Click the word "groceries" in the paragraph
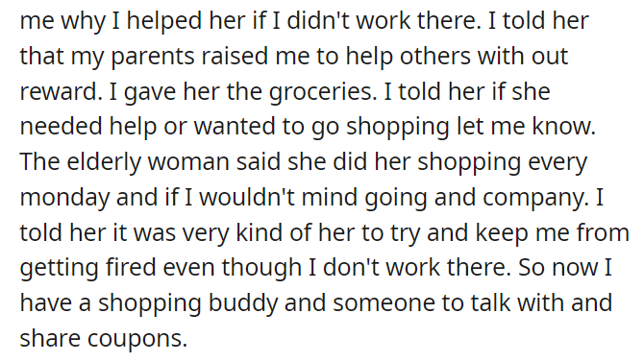Image resolution: width=644 pixels, height=362 pixels. click(322, 92)
